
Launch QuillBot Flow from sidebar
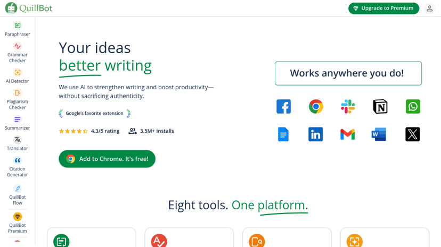pos(18,195)
